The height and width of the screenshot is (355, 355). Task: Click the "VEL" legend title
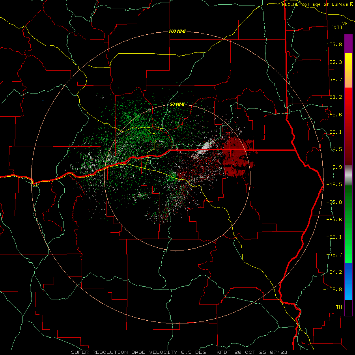click(346, 23)
